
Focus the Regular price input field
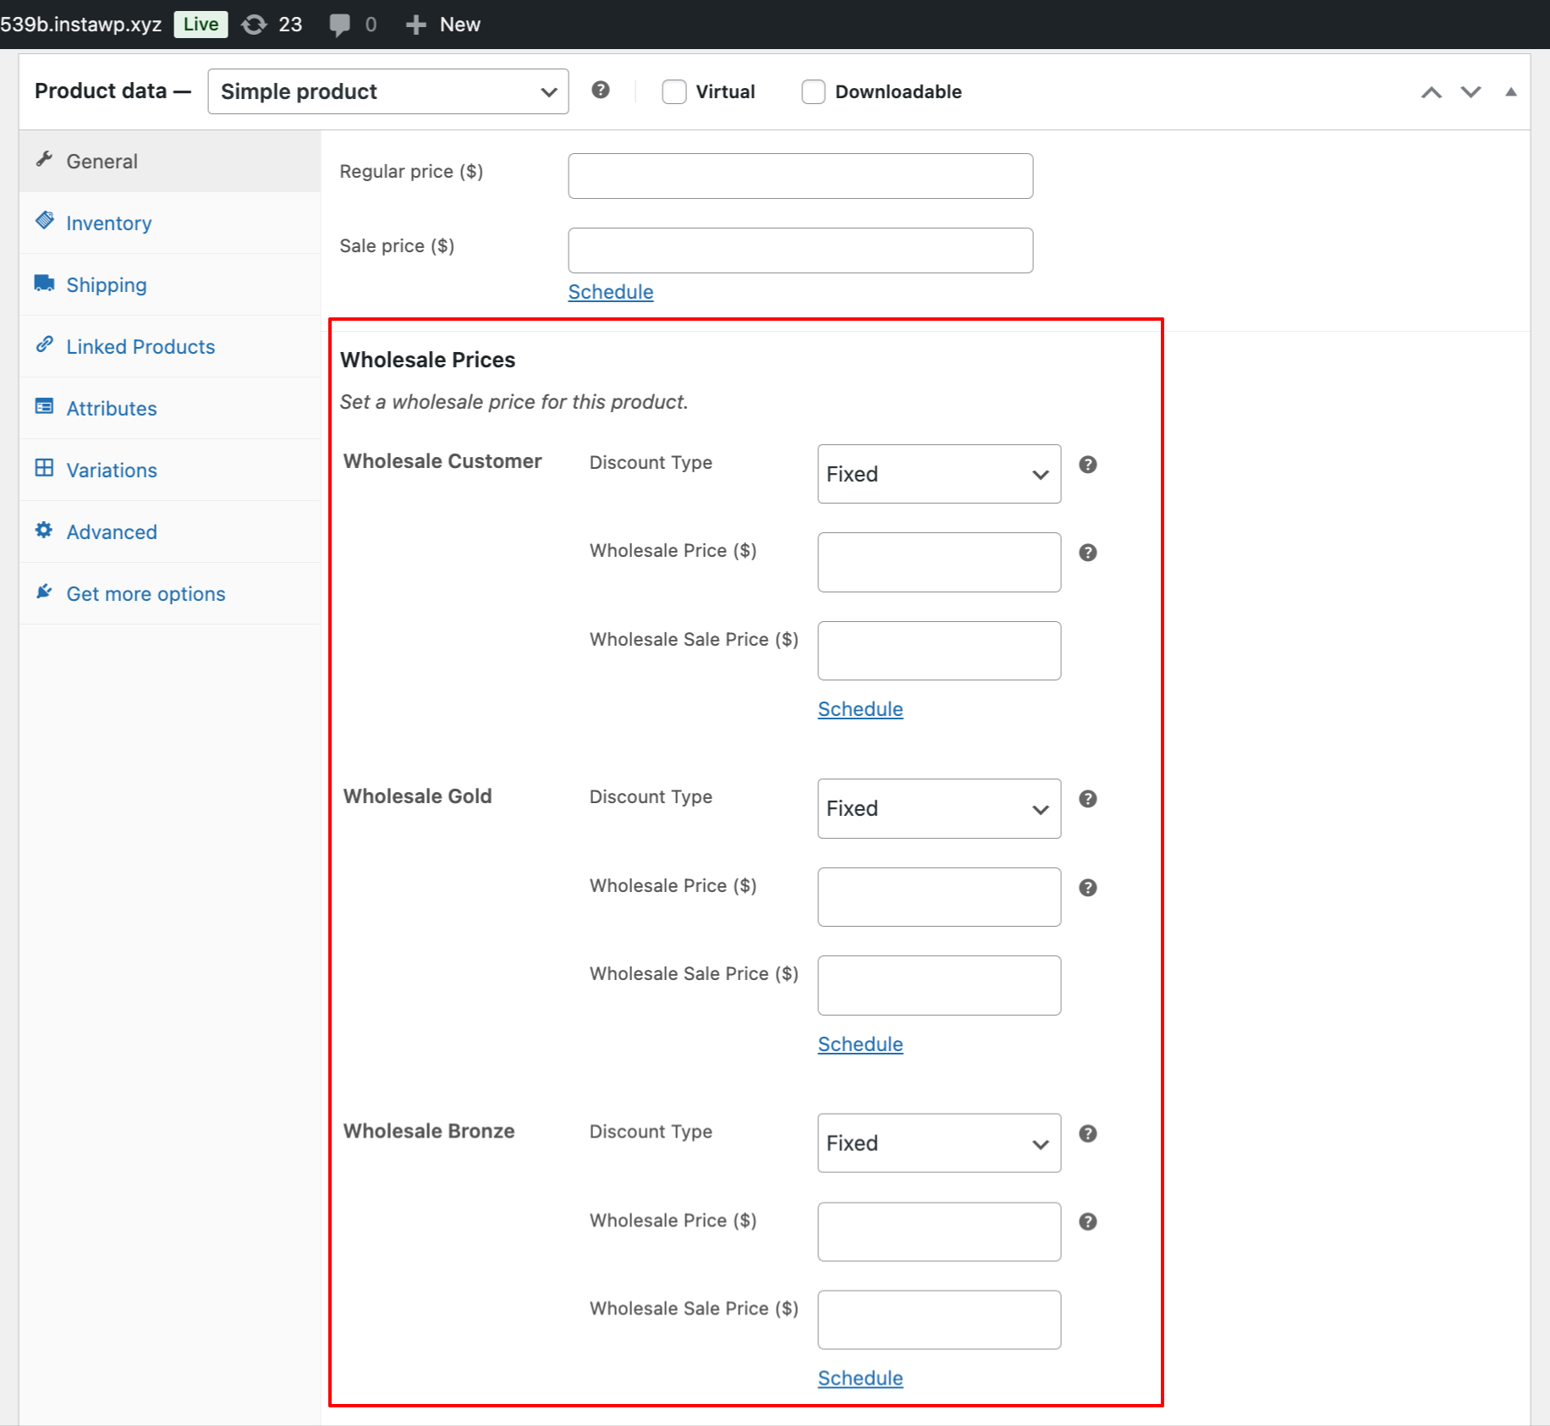click(x=800, y=176)
